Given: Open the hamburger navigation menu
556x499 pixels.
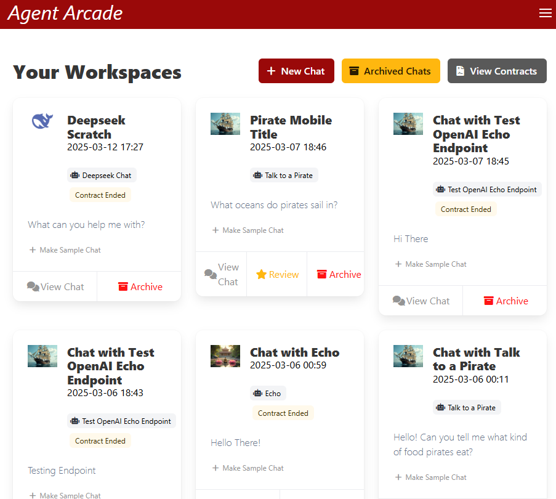Looking at the screenshot, I should (x=545, y=12).
